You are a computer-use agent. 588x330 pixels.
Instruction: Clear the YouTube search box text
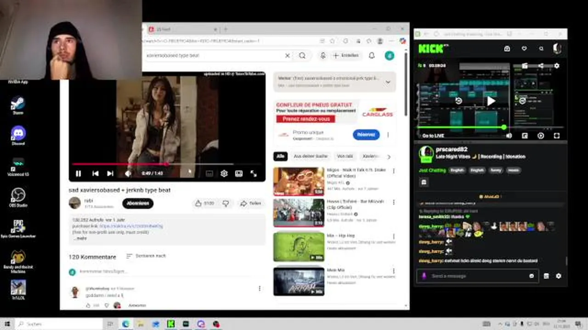288,55
